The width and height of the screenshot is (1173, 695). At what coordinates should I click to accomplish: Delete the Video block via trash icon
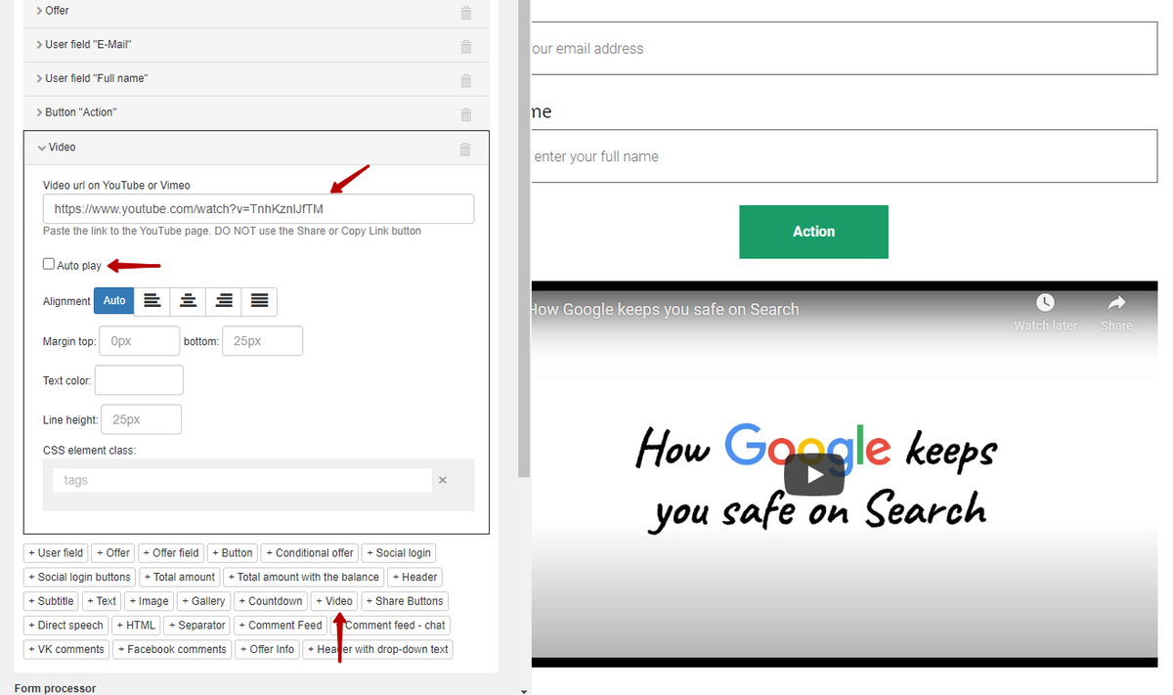pyautogui.click(x=465, y=150)
